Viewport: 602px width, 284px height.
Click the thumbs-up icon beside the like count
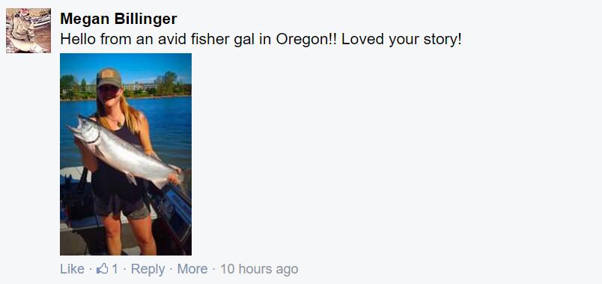(102, 268)
